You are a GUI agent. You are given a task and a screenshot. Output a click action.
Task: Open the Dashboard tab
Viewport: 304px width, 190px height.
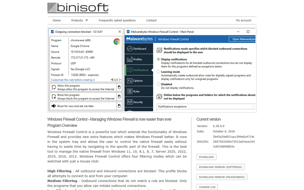pos(139,49)
